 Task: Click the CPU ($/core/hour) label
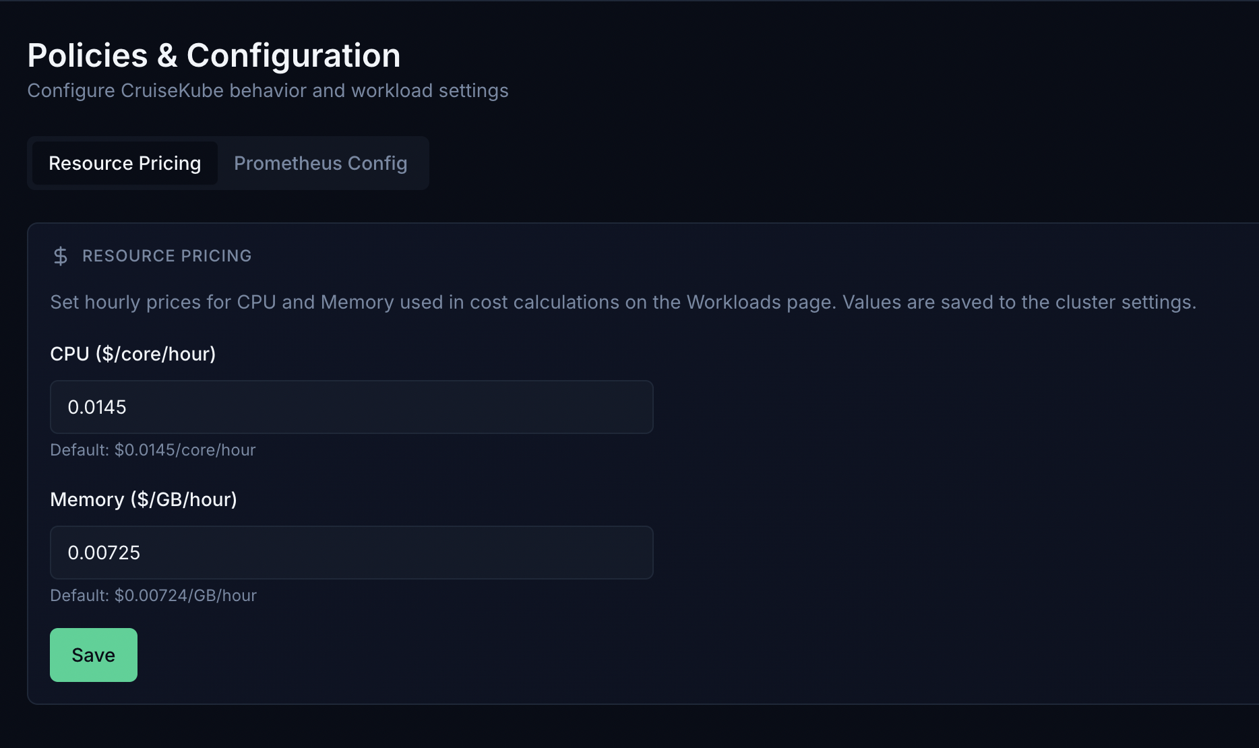click(133, 353)
